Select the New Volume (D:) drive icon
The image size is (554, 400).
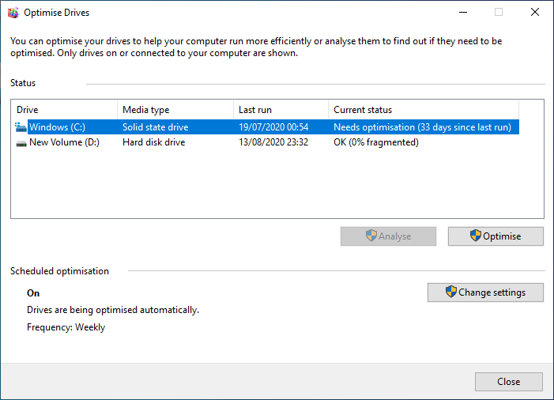point(21,143)
